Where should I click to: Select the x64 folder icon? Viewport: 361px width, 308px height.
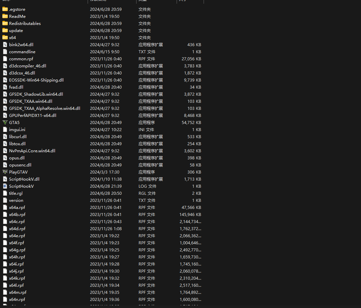5,37
